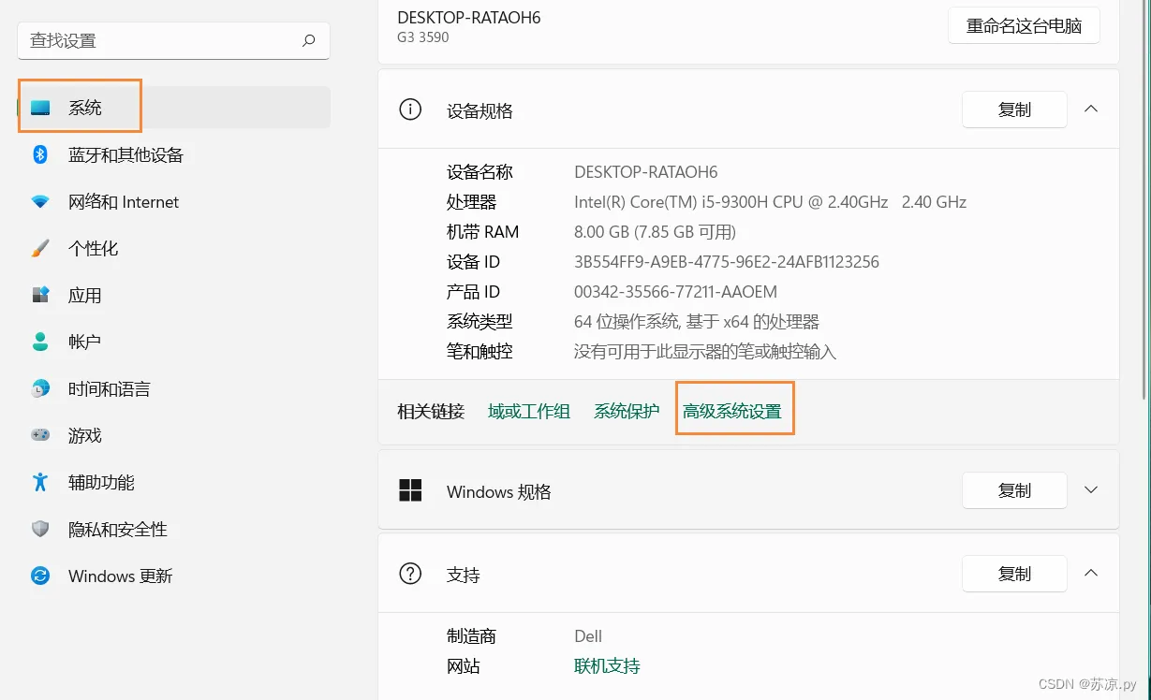Viewport: 1151px width, 700px height.
Task: Click the Time and language globe icon
Action: (40, 388)
